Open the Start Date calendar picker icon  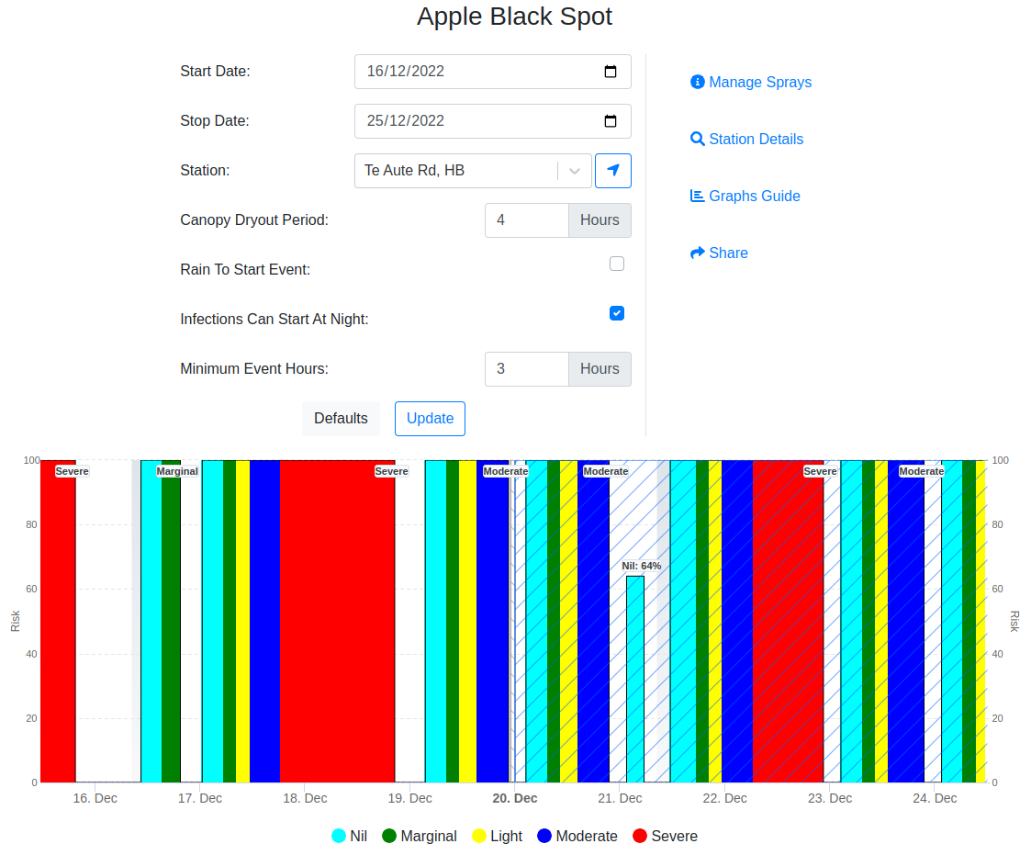point(611,72)
